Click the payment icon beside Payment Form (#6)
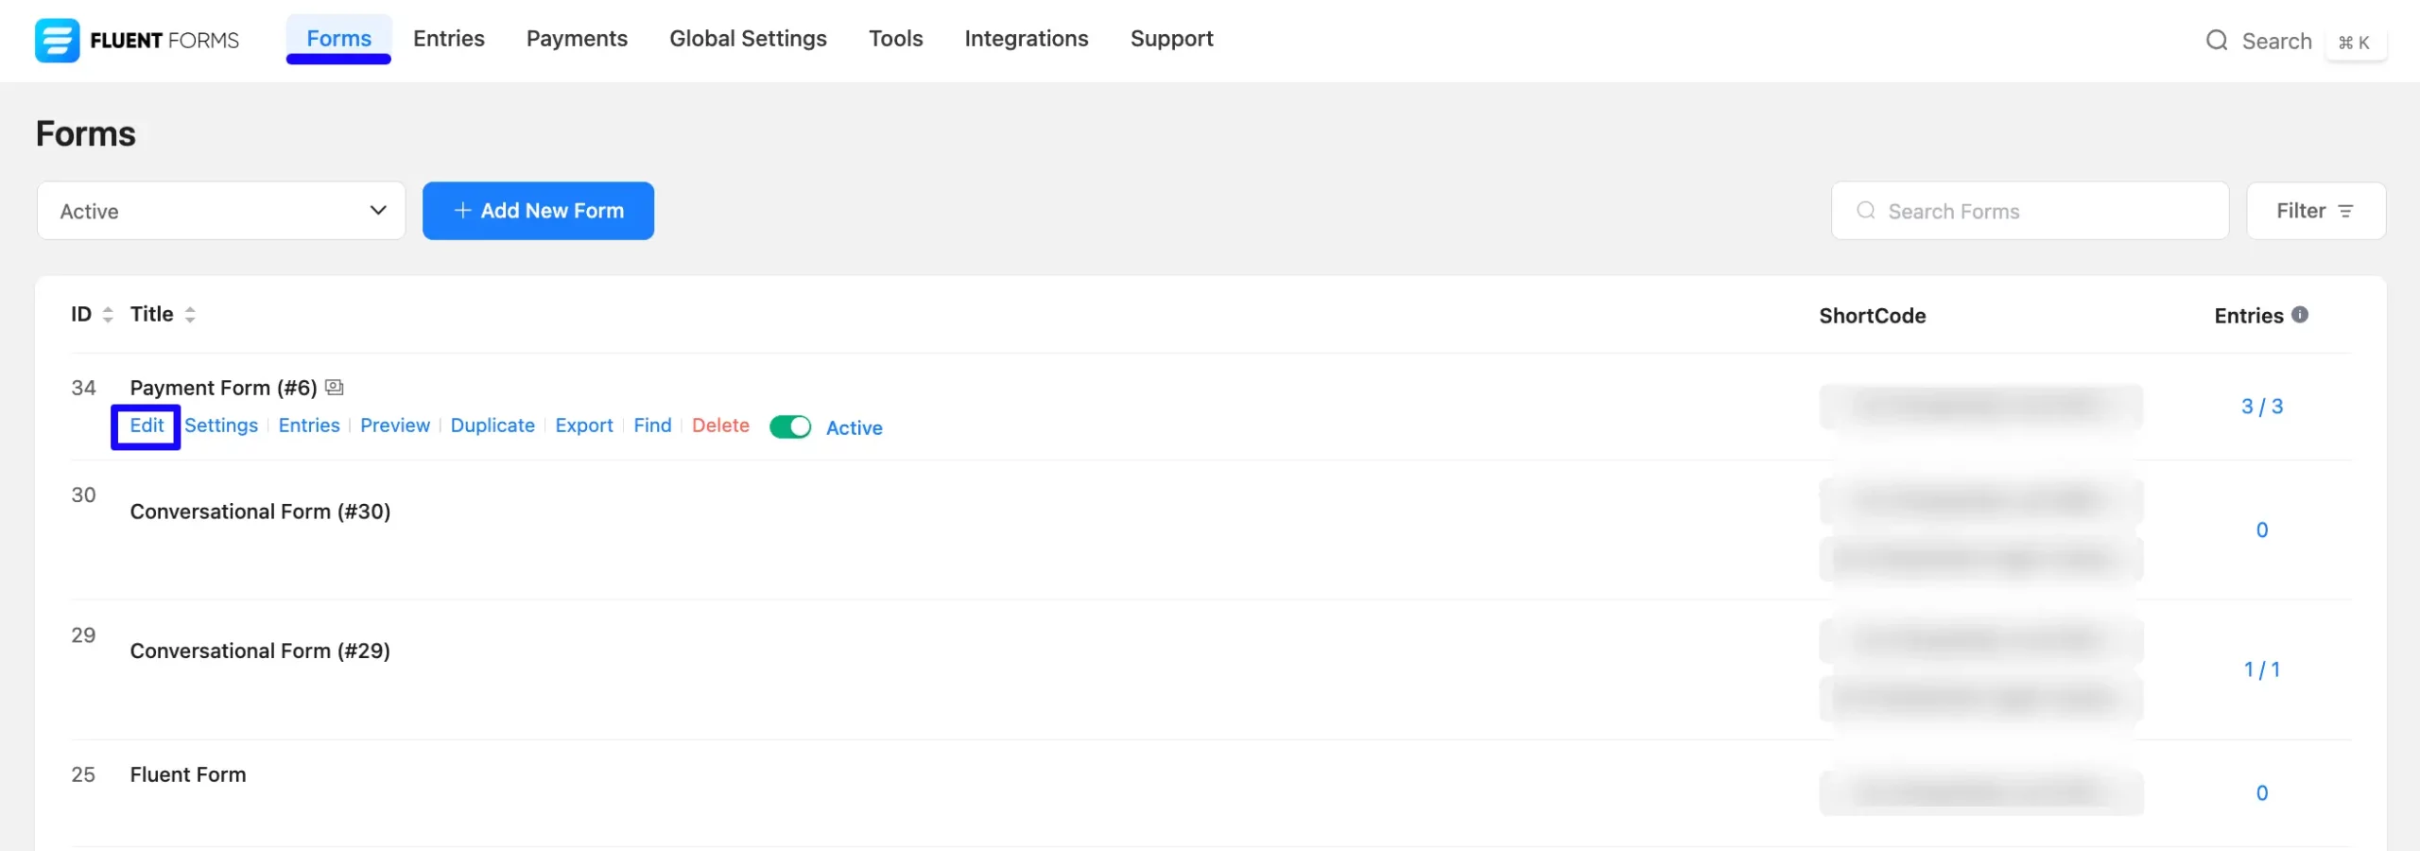This screenshot has width=2420, height=851. coord(335,388)
